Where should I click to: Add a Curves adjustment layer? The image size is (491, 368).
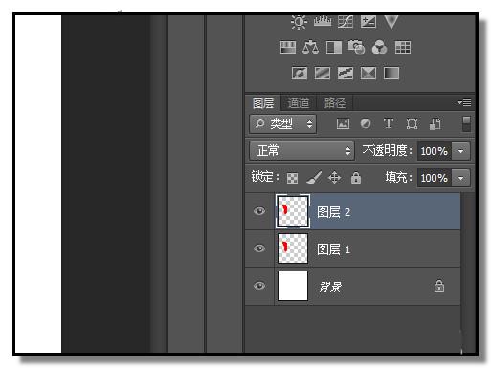pos(346,22)
